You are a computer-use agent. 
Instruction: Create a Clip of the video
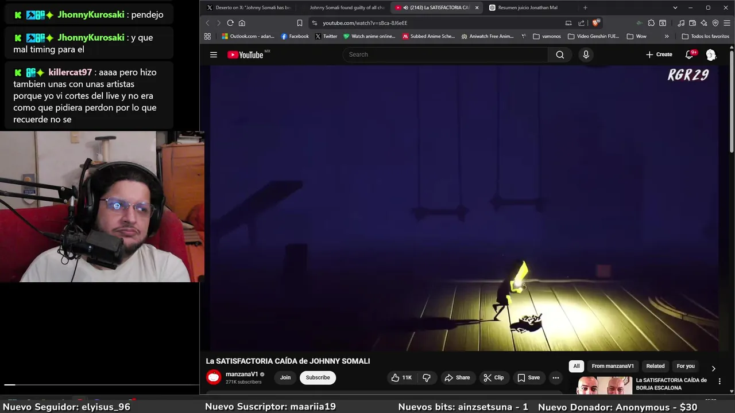point(494,377)
